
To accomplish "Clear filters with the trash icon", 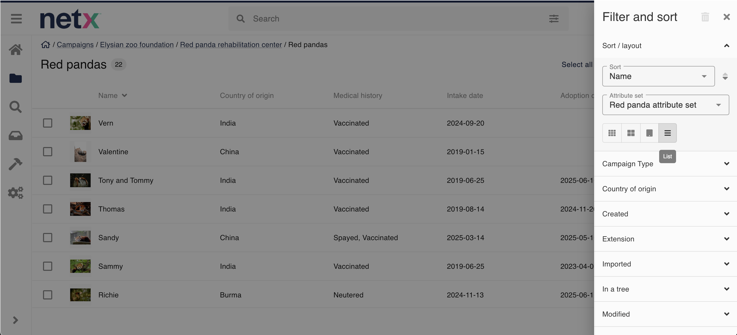I will (705, 17).
